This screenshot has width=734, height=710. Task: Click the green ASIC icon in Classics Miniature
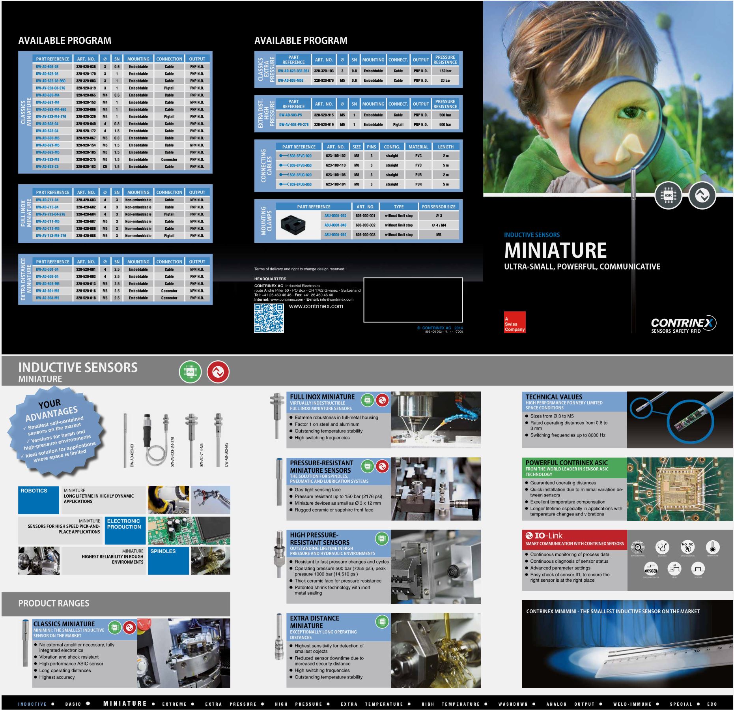click(115, 627)
